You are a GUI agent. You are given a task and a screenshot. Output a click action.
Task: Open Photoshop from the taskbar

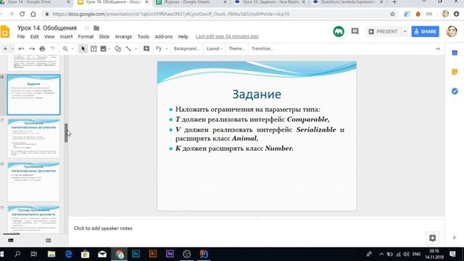tap(136, 254)
